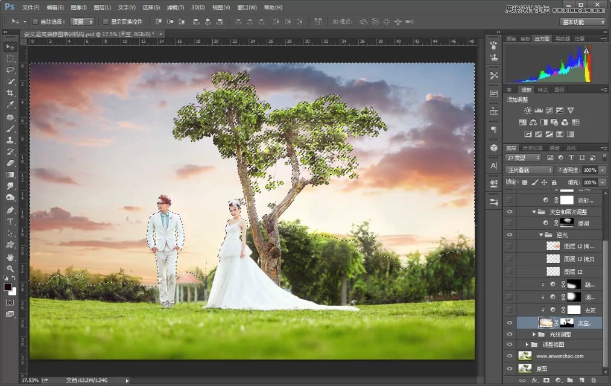Click the 天空 layer thumbnail

click(x=545, y=321)
